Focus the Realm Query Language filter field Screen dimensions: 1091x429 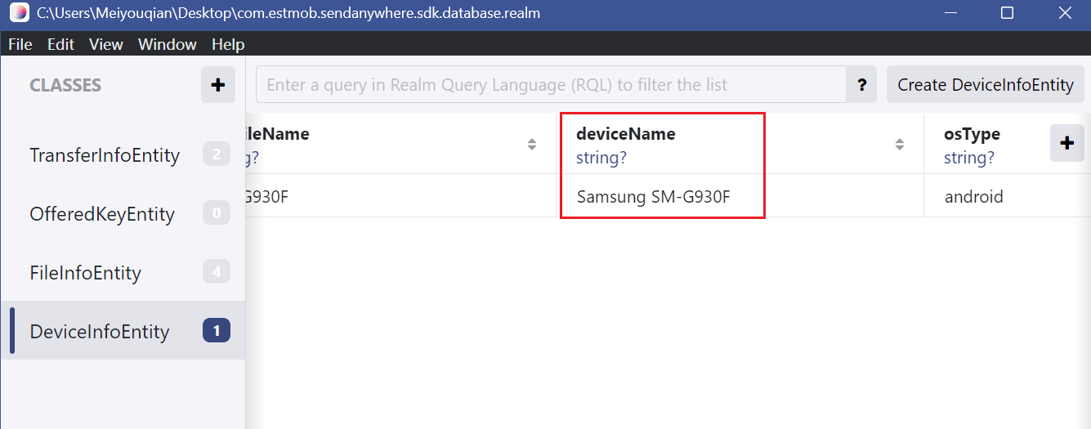click(x=550, y=85)
